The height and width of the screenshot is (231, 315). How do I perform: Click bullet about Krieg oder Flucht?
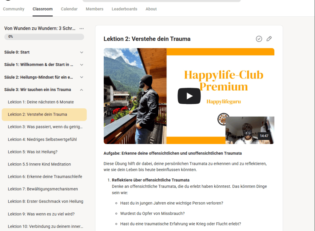tap(181, 224)
